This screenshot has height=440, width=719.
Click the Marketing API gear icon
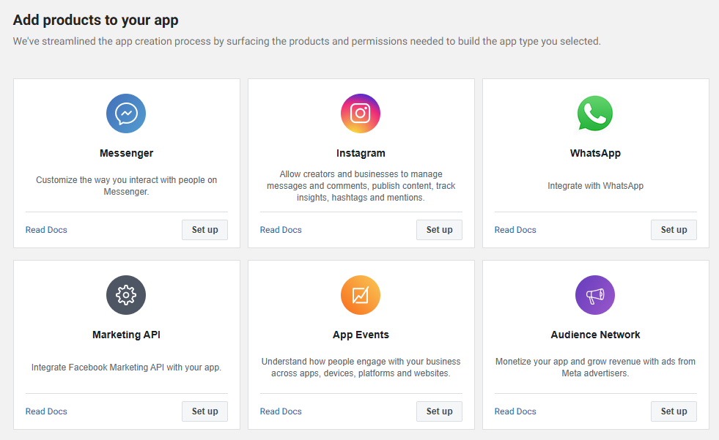[126, 295]
